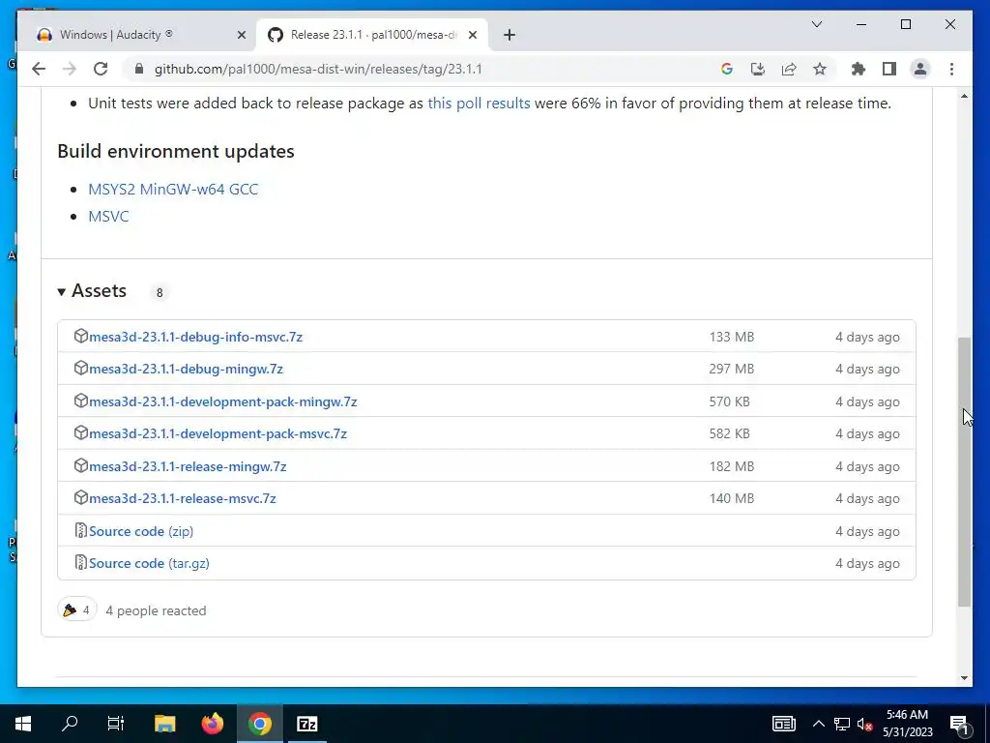Download Source code (tar.gz)

tap(149, 564)
